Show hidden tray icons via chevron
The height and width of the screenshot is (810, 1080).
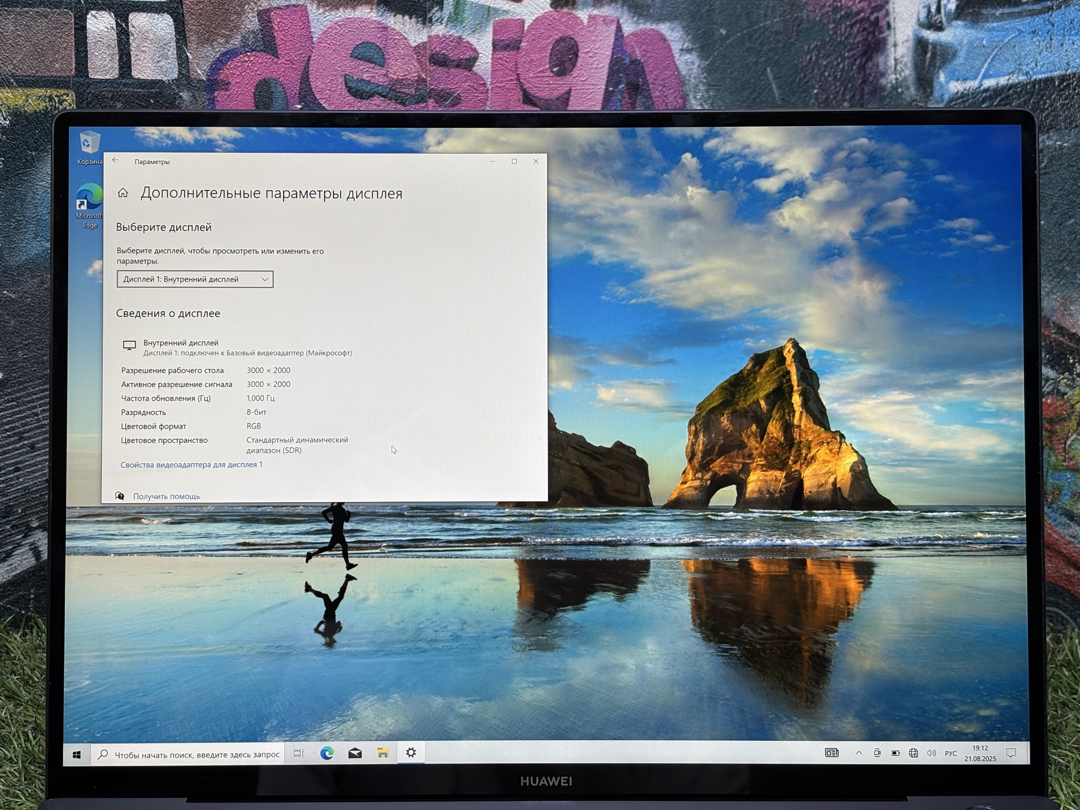click(859, 753)
